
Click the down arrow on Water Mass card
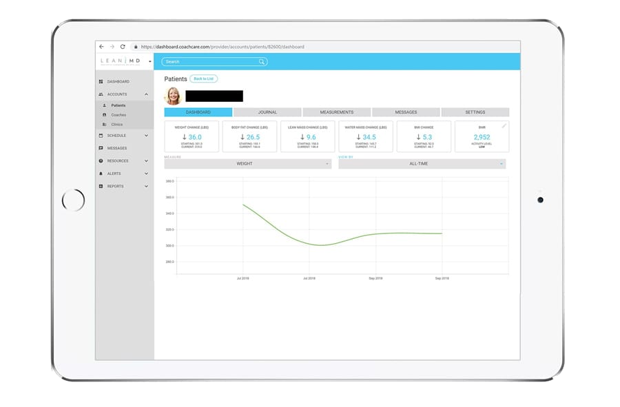pos(359,137)
